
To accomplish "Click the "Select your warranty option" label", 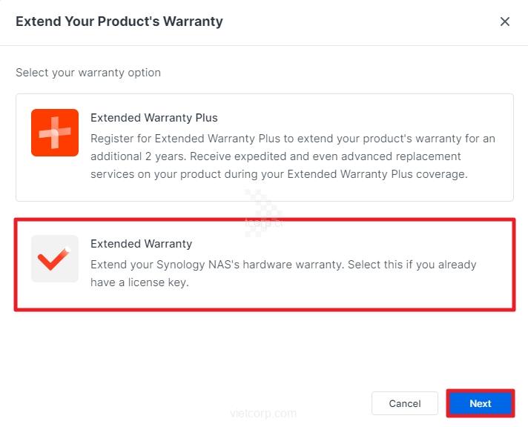I will tap(88, 73).
